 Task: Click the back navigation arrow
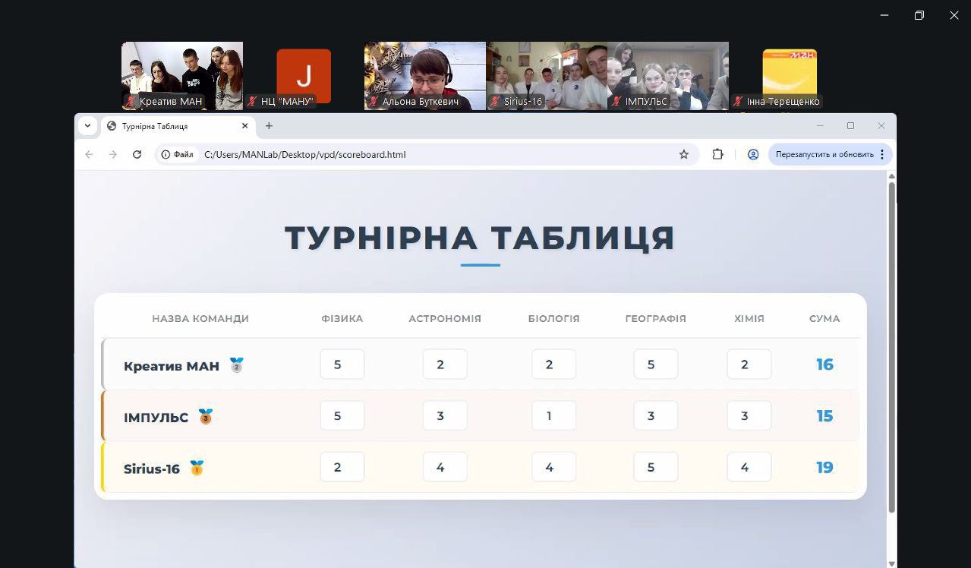[89, 154]
